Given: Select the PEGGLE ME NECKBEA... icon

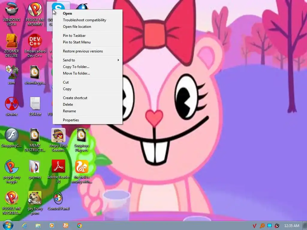Looking at the screenshot, I should pos(12,203).
